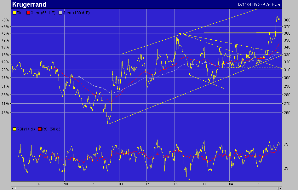Click the 03 year axis label
Image resolution: width=298 pixels, height=190 pixels.
click(203, 184)
